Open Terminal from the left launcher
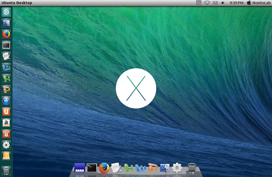 [6, 45]
